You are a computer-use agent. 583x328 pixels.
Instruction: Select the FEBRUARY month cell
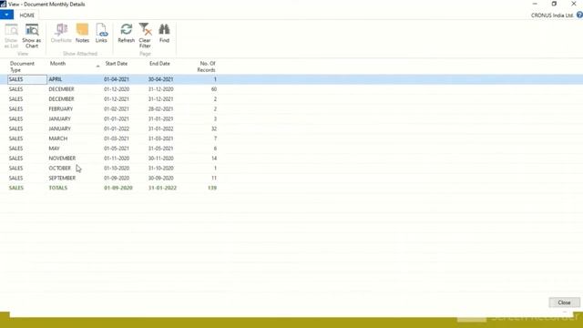(x=61, y=109)
